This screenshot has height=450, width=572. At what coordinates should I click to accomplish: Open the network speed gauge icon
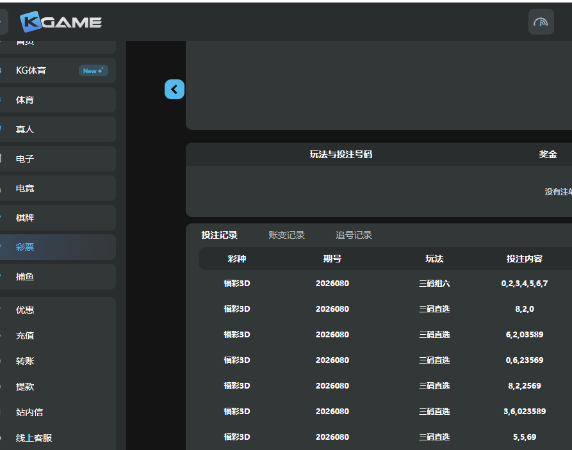click(541, 22)
